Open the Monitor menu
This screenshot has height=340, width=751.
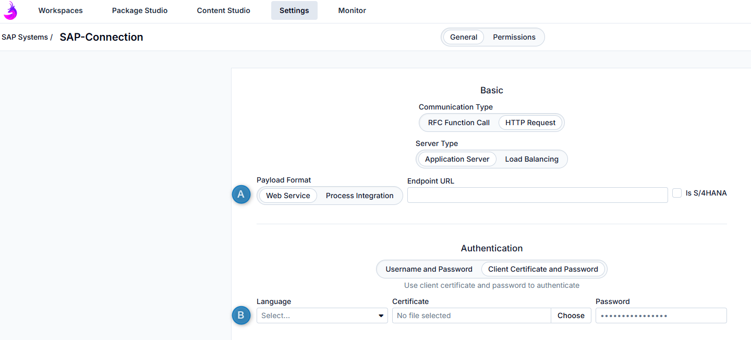tap(352, 10)
